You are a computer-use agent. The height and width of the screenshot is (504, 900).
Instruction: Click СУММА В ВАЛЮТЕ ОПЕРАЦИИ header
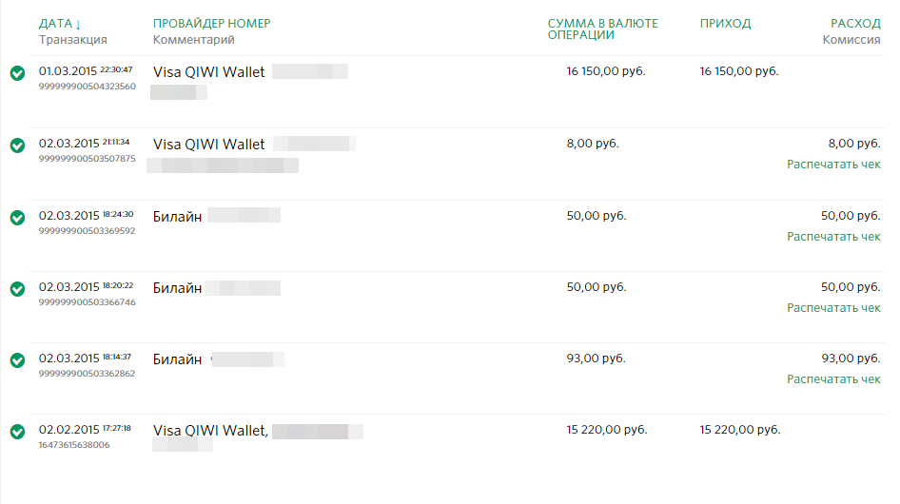click(602, 29)
